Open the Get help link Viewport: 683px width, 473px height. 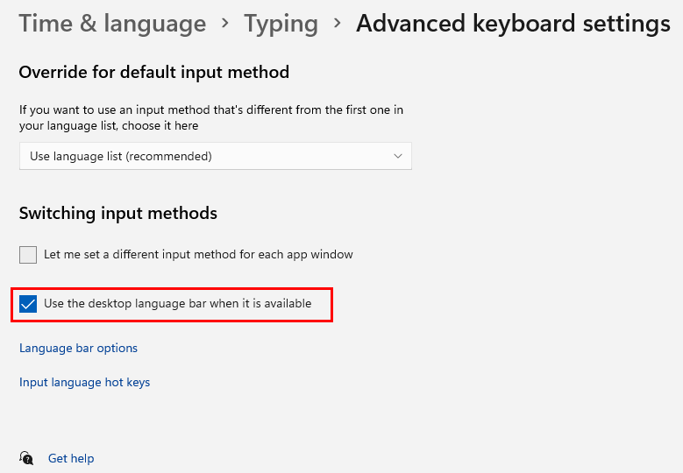click(71, 459)
